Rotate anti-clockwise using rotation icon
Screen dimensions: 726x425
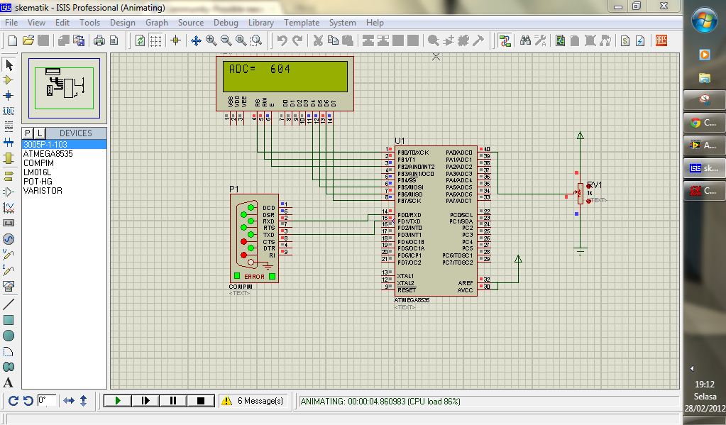click(x=28, y=401)
